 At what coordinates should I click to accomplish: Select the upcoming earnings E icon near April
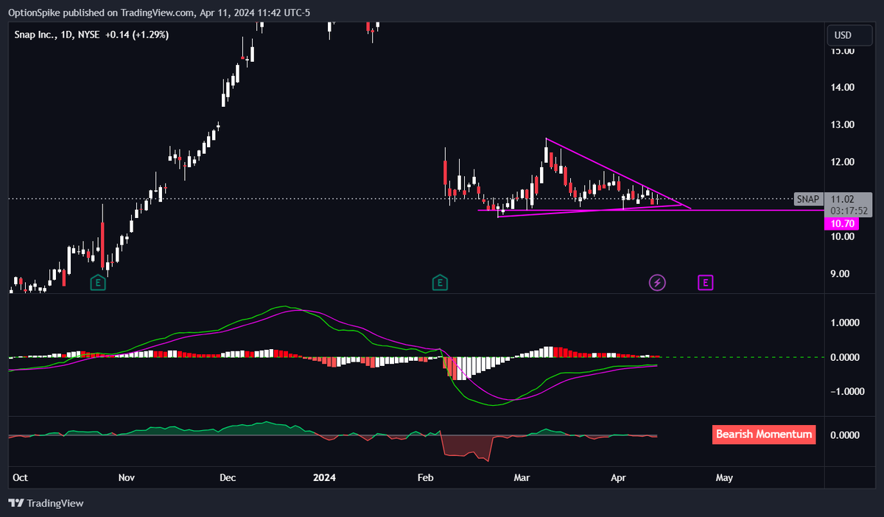tap(705, 282)
